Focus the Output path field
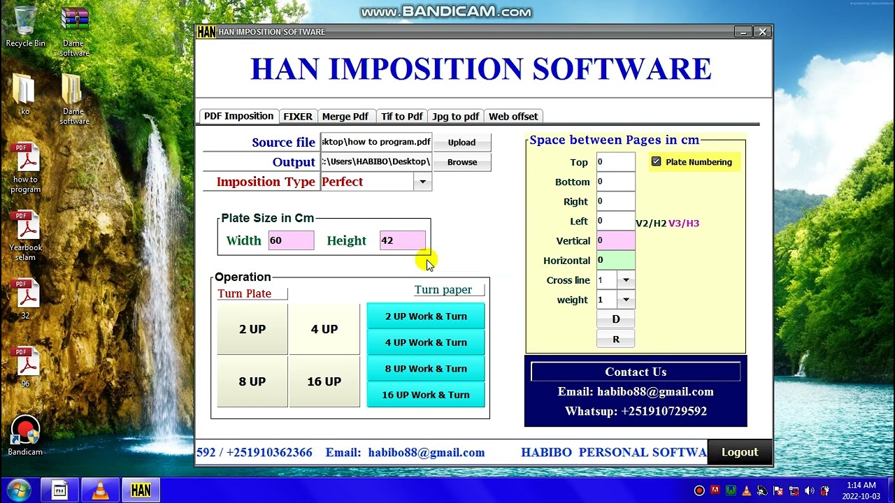The height and width of the screenshot is (503, 895). [376, 161]
